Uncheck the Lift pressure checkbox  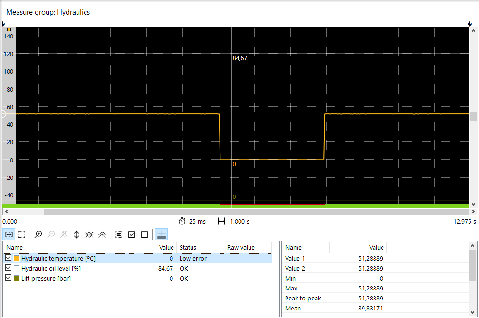[9, 278]
